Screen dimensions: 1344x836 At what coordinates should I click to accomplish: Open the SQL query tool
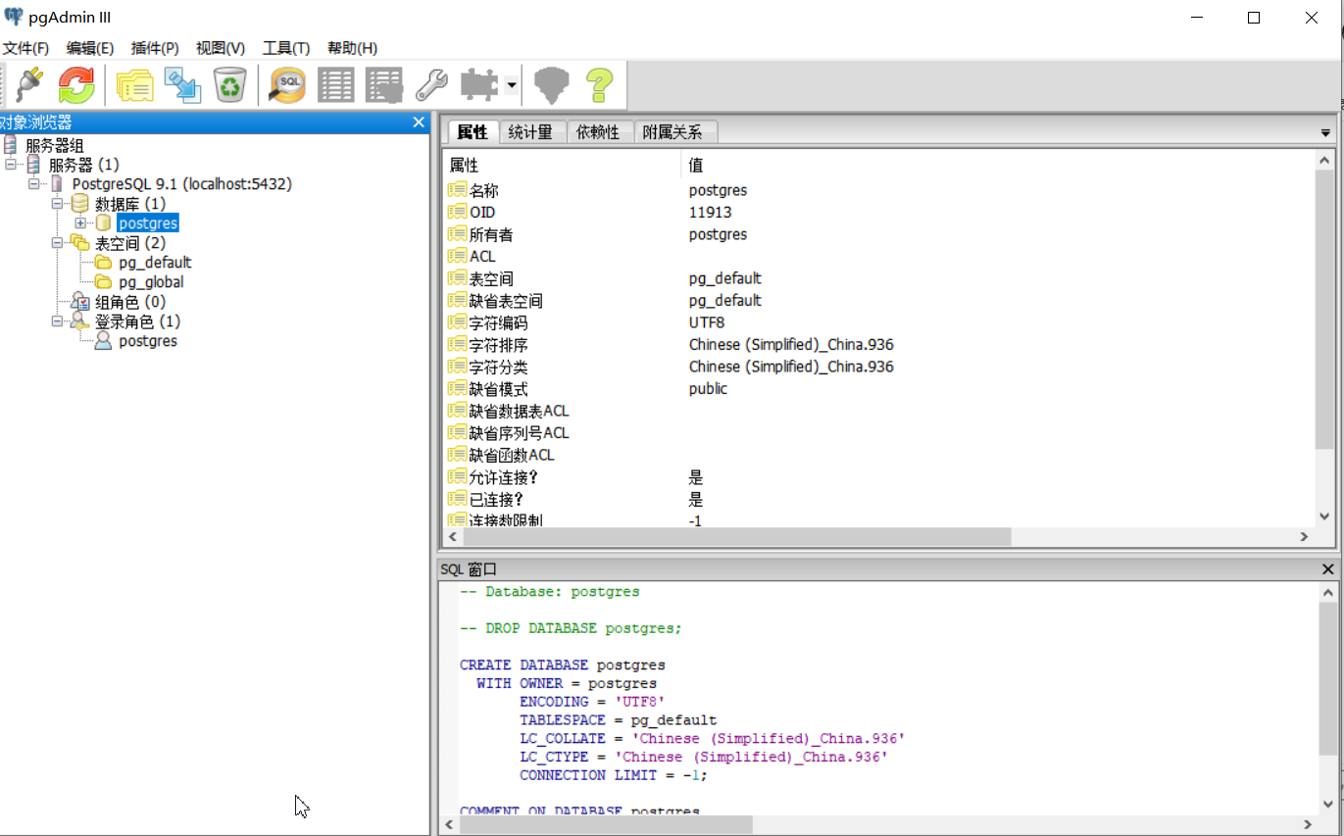click(x=287, y=85)
